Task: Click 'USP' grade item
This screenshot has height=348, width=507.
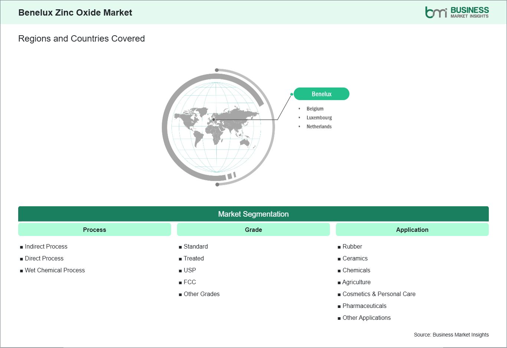Action: [x=190, y=270]
